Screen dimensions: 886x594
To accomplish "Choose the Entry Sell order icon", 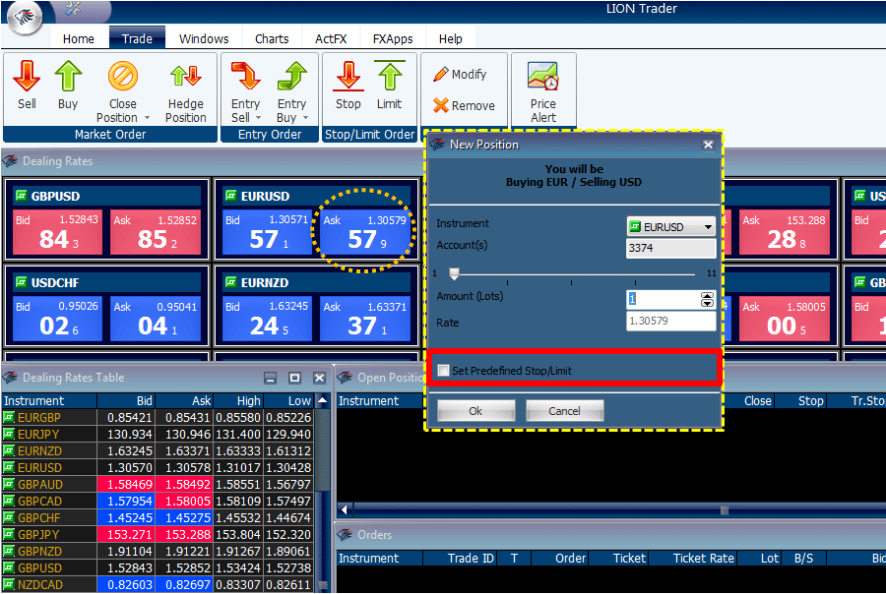I will pyautogui.click(x=245, y=77).
